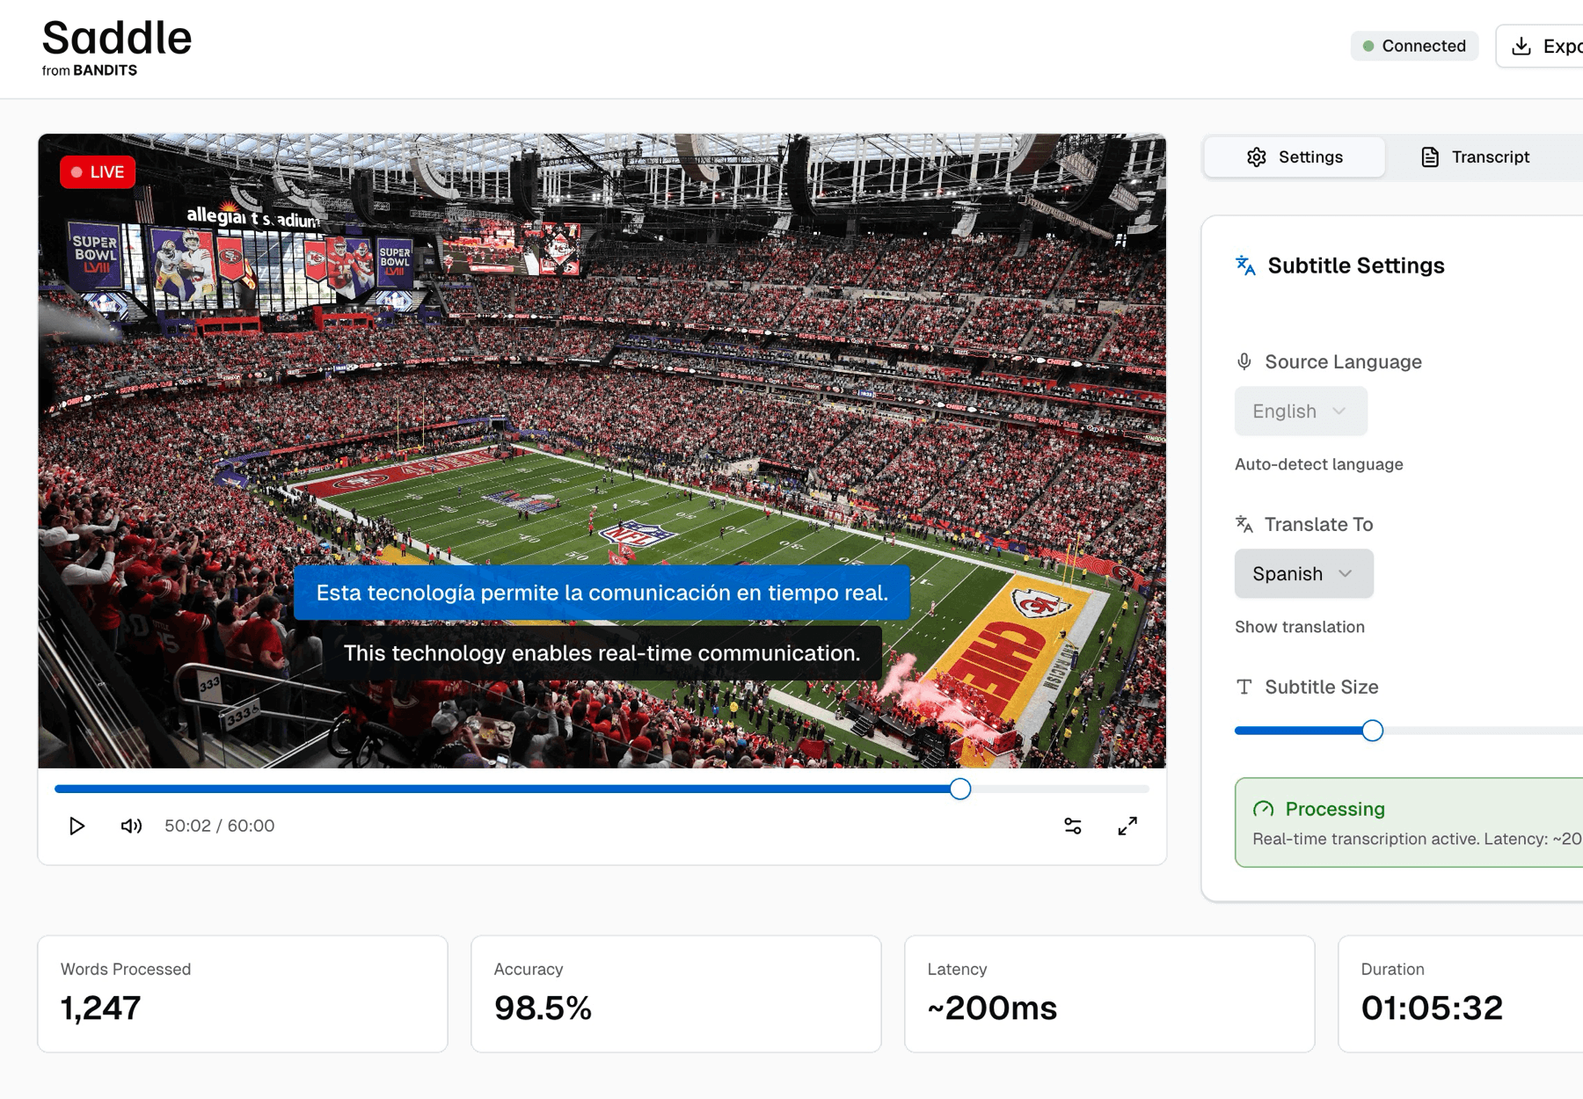Click the microphone icon beside Source Language
This screenshot has height=1099, width=1583.
[1244, 361]
